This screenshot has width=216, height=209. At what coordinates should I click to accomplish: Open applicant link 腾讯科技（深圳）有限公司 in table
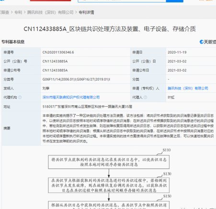(188, 88)
